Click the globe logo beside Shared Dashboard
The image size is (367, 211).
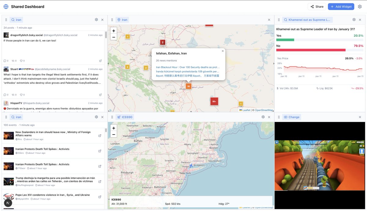6,6
